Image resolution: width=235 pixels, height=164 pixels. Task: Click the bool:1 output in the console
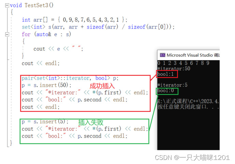(166, 74)
